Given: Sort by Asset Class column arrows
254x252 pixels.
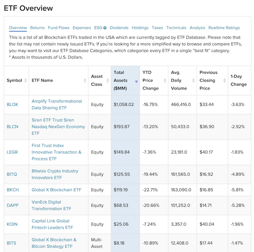Looking at the screenshot, I should (108, 80).
